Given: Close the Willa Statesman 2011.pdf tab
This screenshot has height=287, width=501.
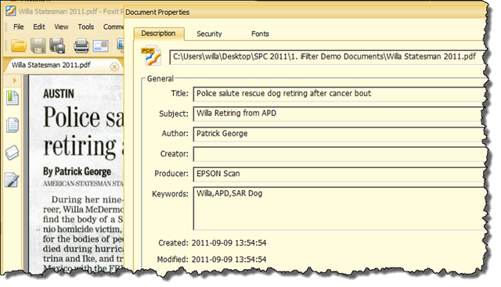Looking at the screenshot, I should (114, 66).
